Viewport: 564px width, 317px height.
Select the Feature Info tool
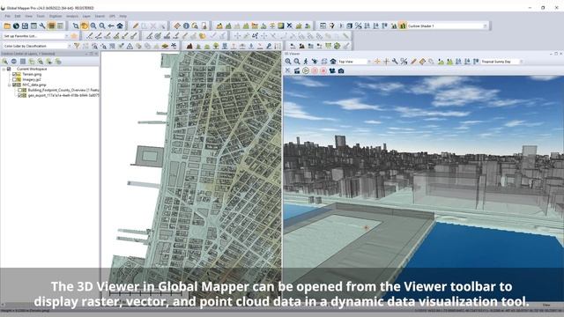click(x=186, y=26)
